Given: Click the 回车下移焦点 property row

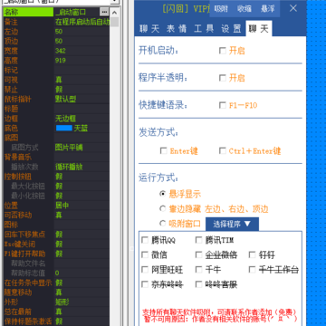Looking at the screenshot, I should [56, 235].
